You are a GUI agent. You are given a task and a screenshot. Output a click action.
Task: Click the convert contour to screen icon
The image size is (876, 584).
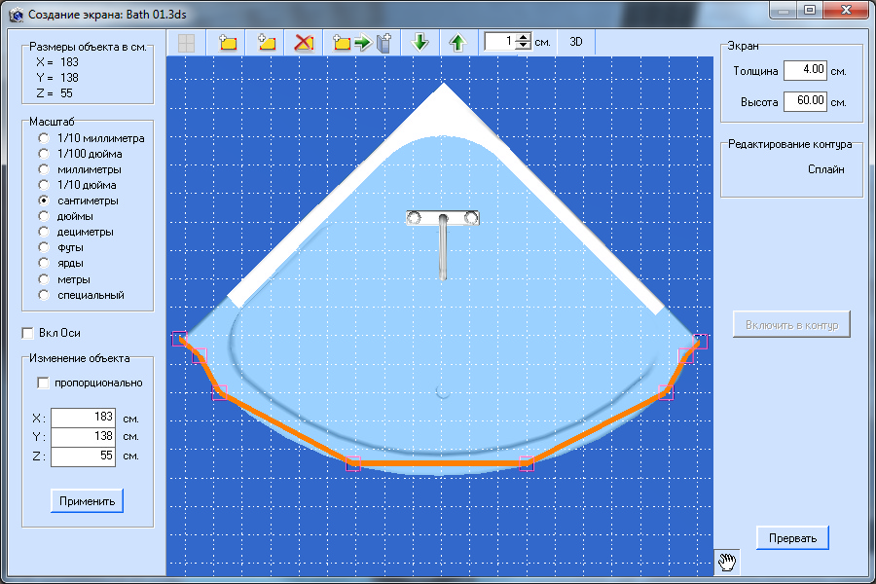[362, 43]
